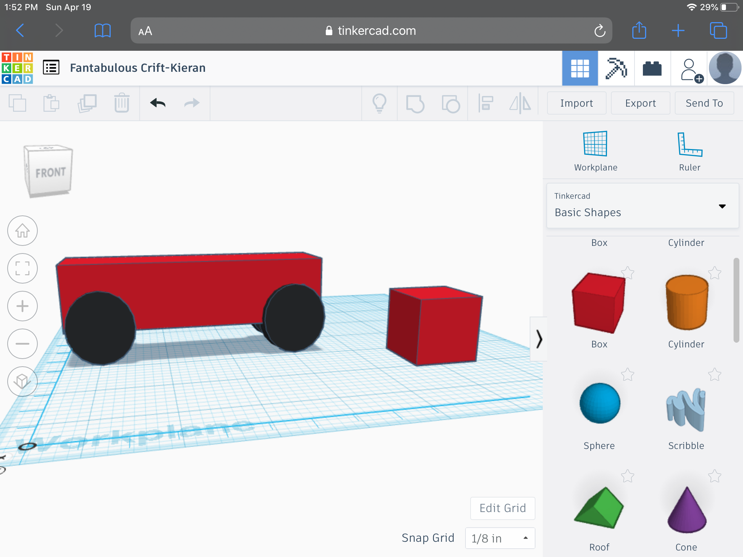Reload the tinkercad.com page
743x557 pixels.
[x=600, y=31]
